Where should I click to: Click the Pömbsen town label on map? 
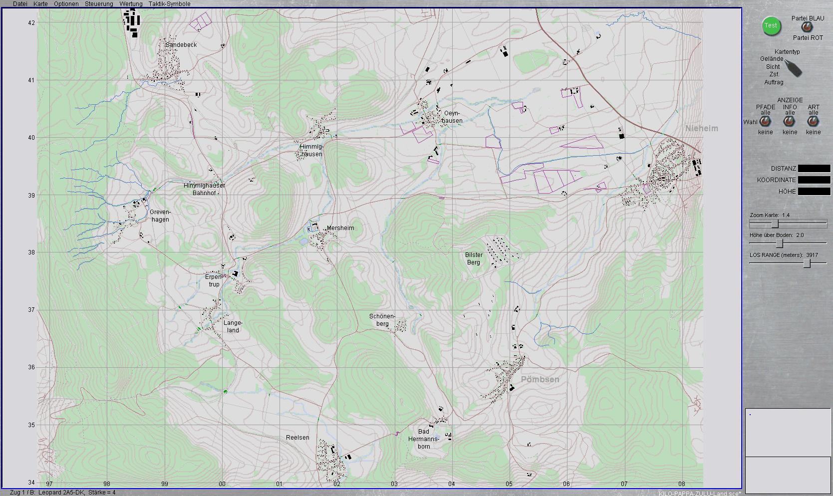(x=540, y=380)
